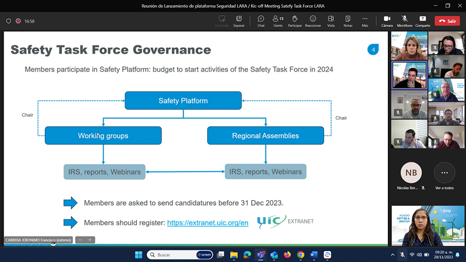Click the Safety Platform box on slide
Viewport: 466px width, 262px height.
(x=183, y=101)
